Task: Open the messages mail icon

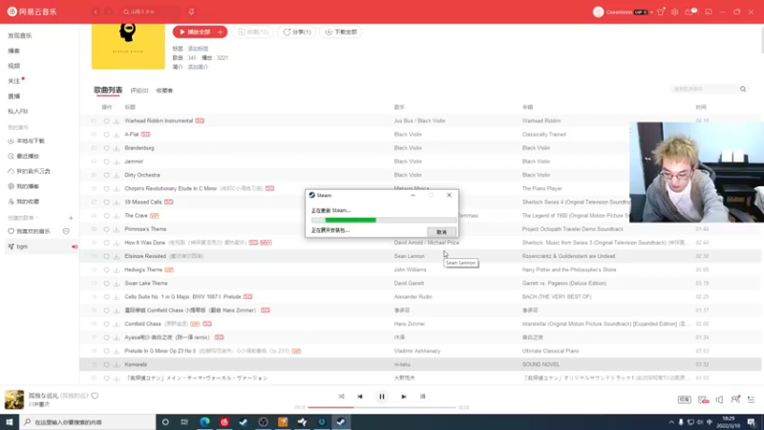Action: coord(690,11)
